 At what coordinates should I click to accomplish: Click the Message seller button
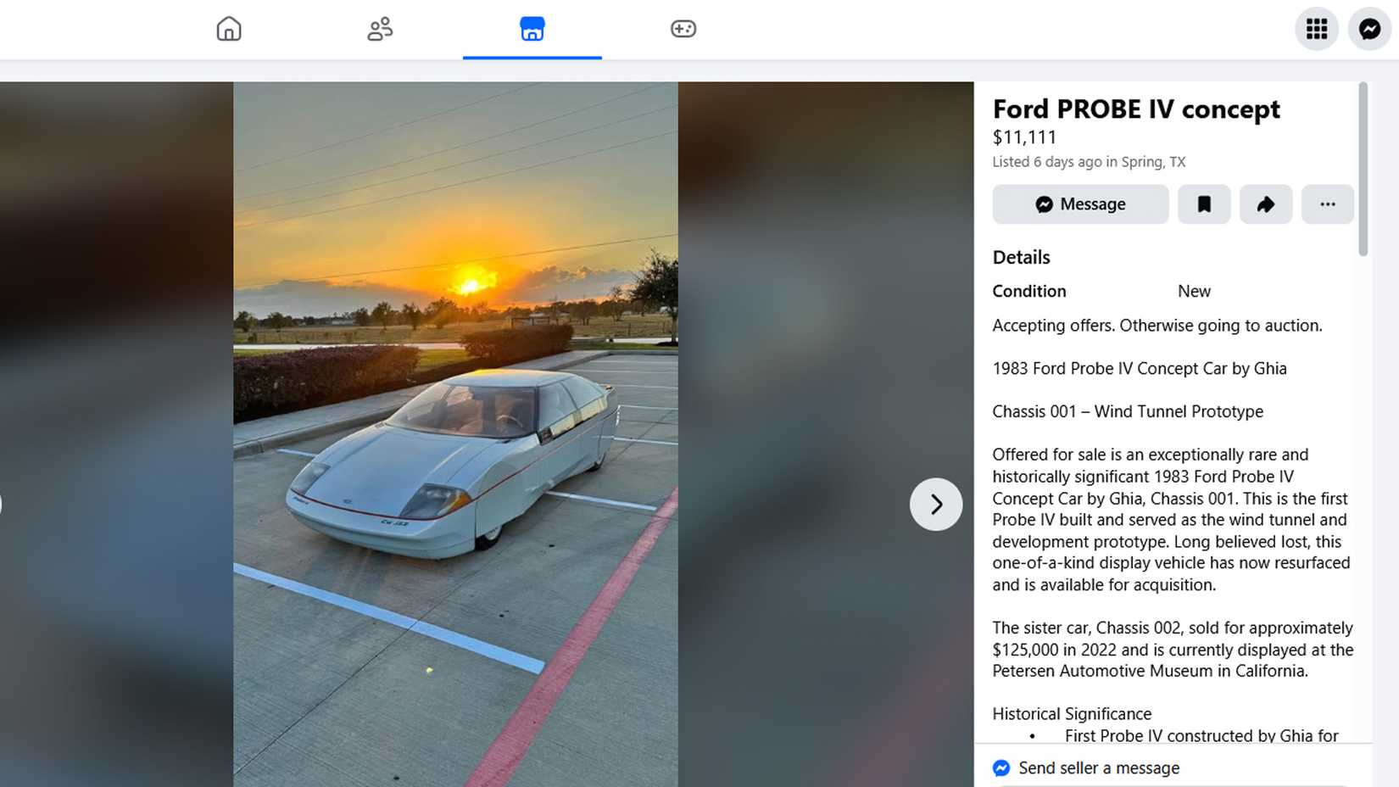click(1080, 204)
